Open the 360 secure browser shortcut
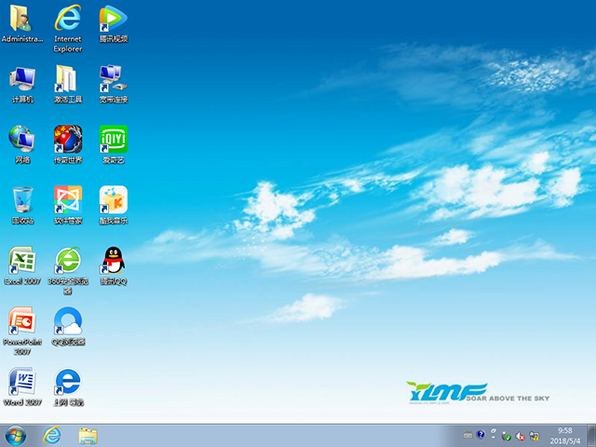The image size is (596, 447). pyautogui.click(x=67, y=261)
